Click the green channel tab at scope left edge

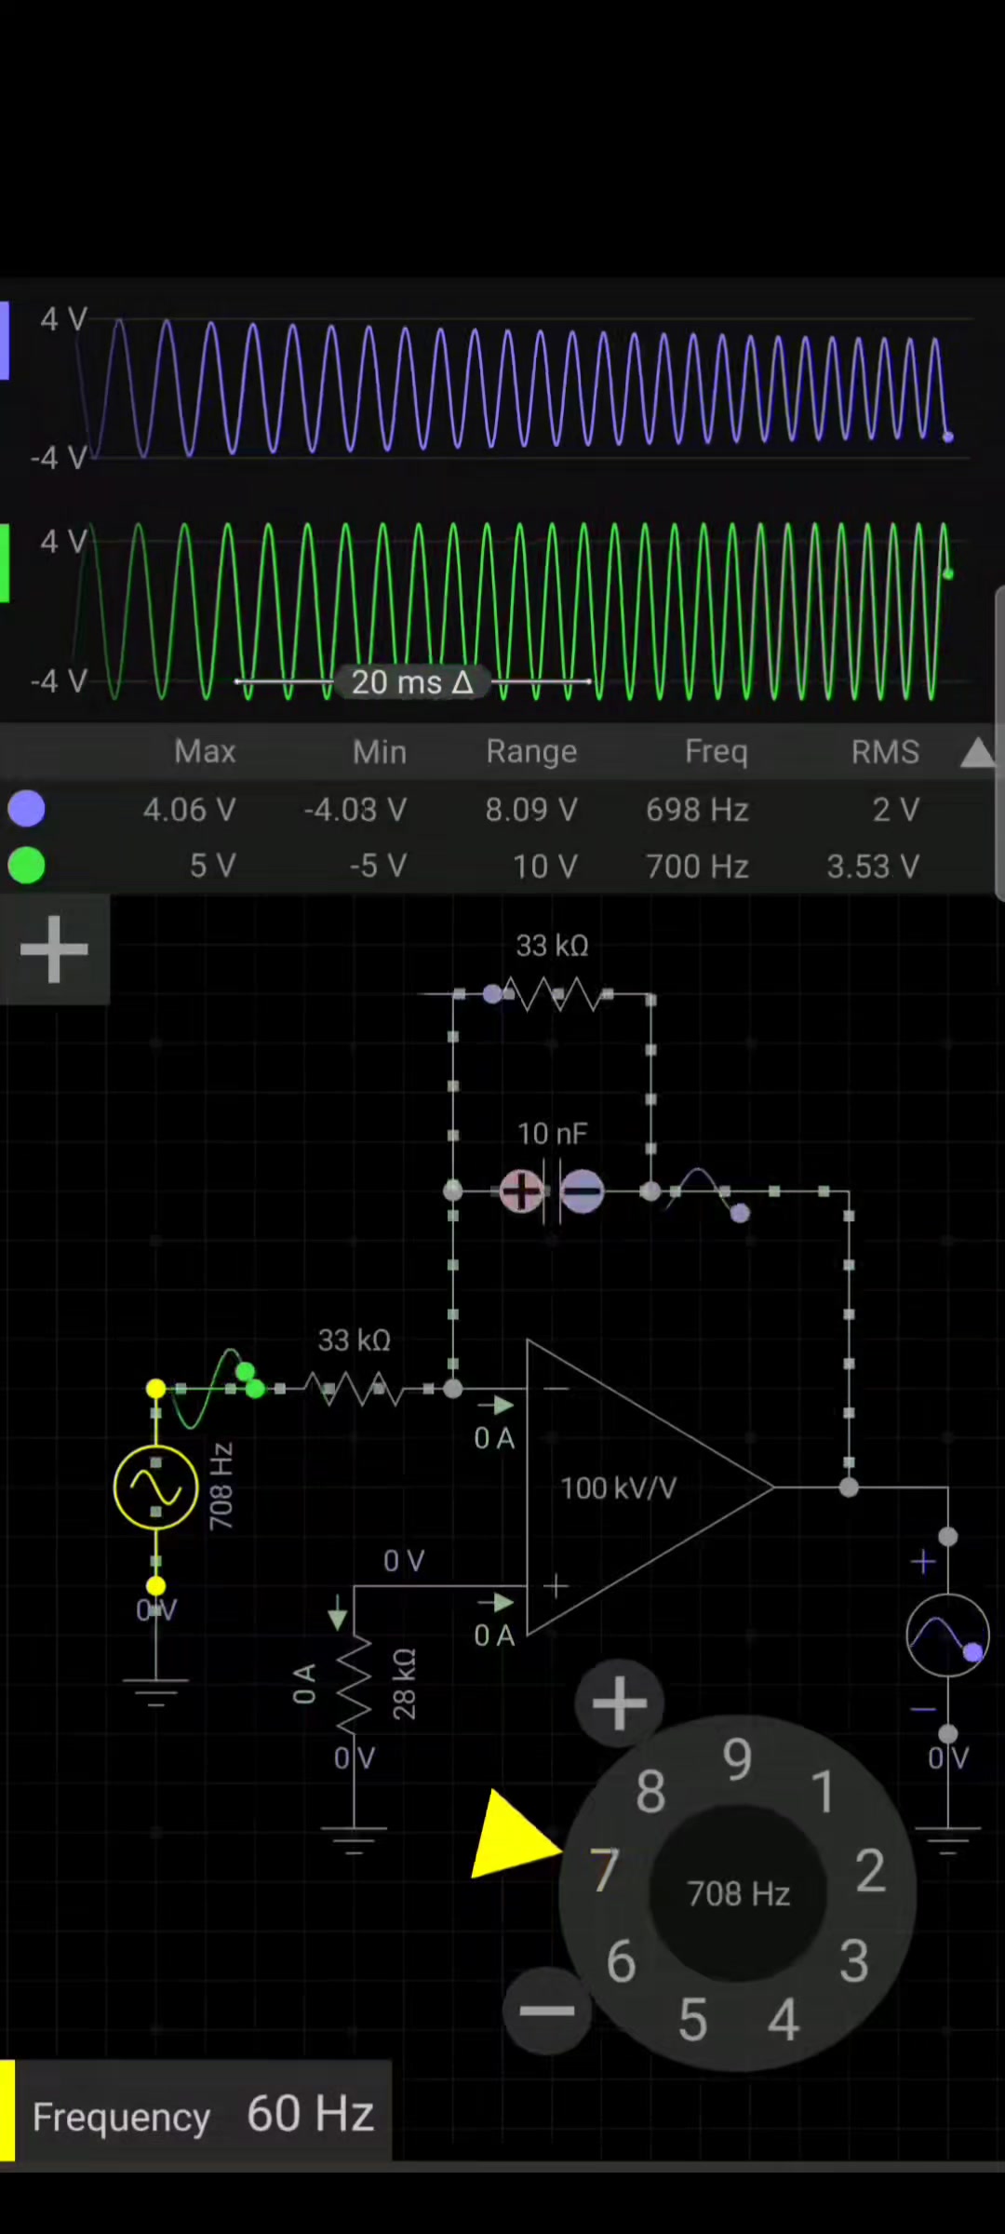tap(5, 563)
